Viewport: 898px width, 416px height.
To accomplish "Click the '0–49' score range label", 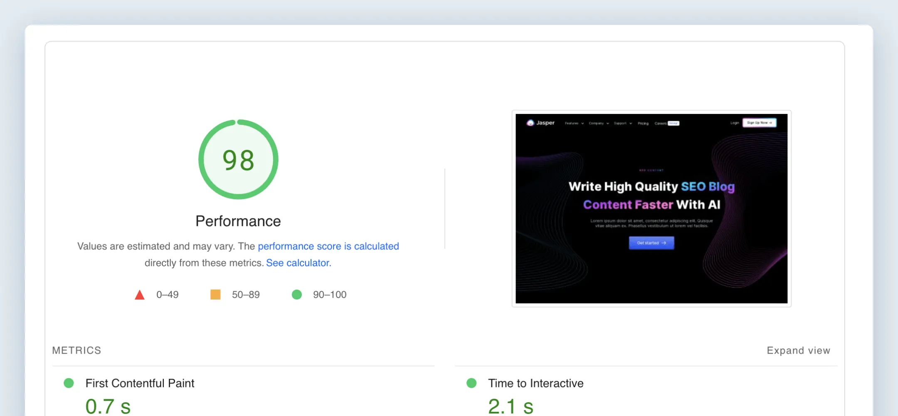I will [x=167, y=295].
